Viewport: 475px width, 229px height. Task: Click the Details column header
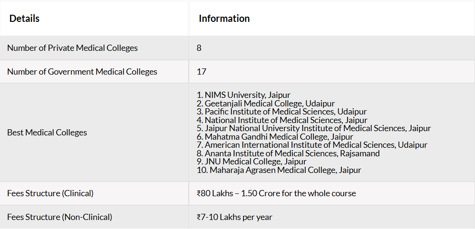24,19
